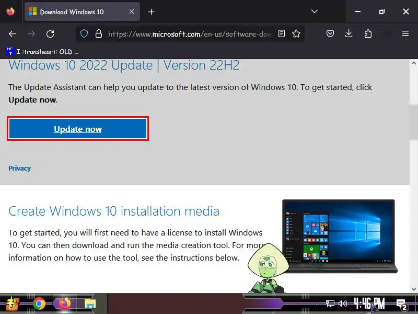Viewport: 418px width, 314px height.
Task: Click the address bar URL field
Action: pos(190,34)
